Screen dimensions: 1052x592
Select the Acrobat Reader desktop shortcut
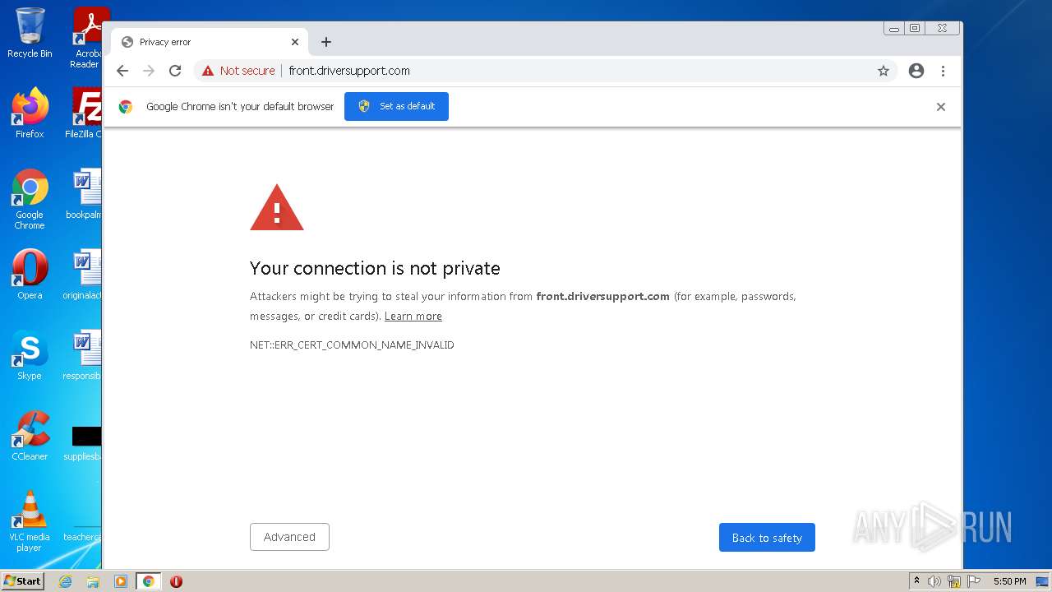(86, 38)
